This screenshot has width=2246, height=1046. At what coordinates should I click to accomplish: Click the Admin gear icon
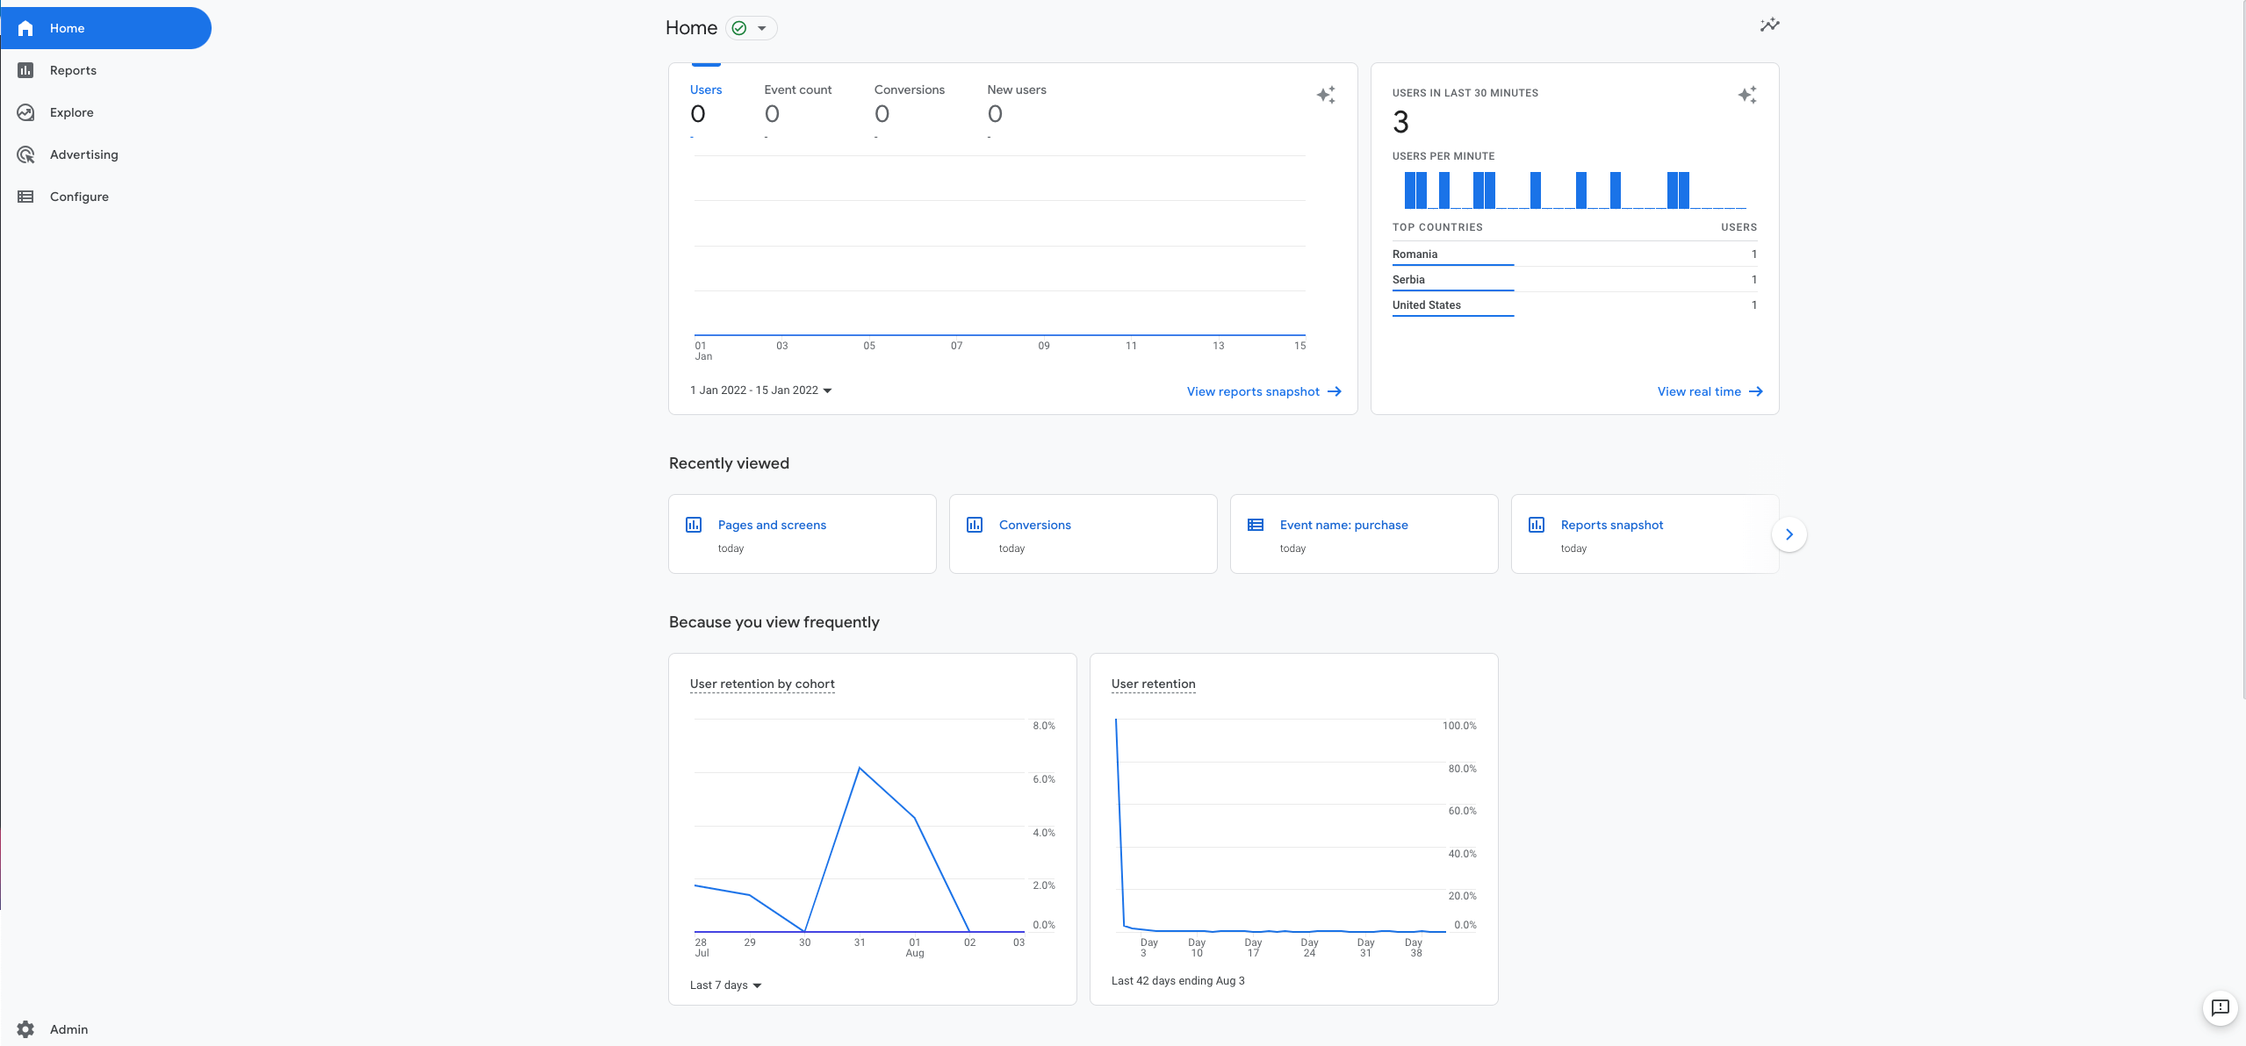25,1029
